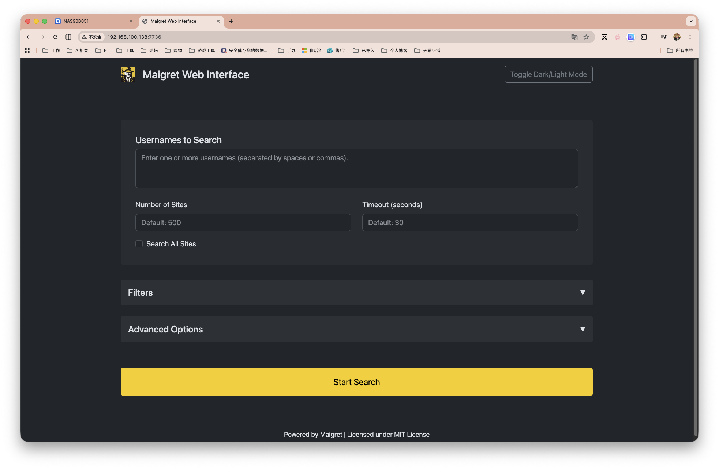Image resolution: width=719 pixels, height=469 pixels.
Task: Open the 个人博客 bookmarks folder
Action: click(x=394, y=51)
